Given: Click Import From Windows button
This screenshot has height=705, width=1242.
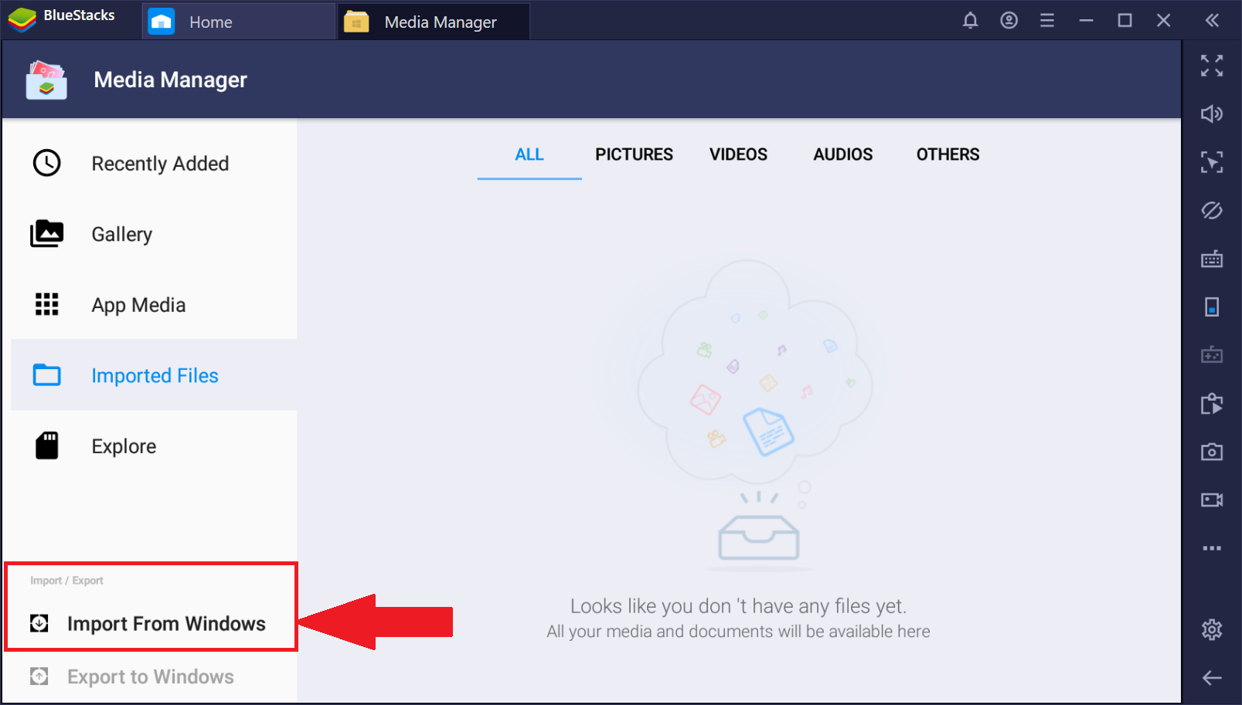Looking at the screenshot, I should (x=151, y=623).
